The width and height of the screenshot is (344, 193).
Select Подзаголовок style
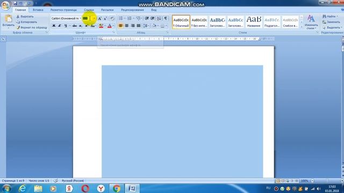click(272, 22)
